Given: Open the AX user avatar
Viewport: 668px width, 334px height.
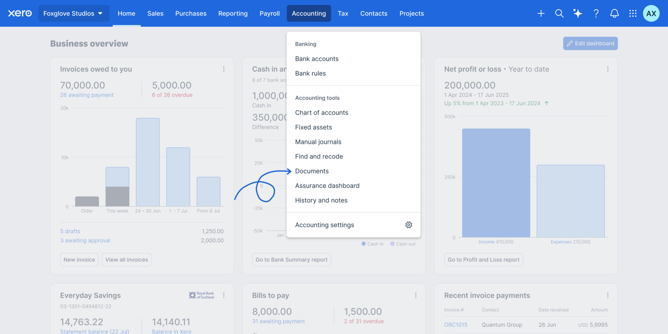Looking at the screenshot, I should pyautogui.click(x=651, y=13).
